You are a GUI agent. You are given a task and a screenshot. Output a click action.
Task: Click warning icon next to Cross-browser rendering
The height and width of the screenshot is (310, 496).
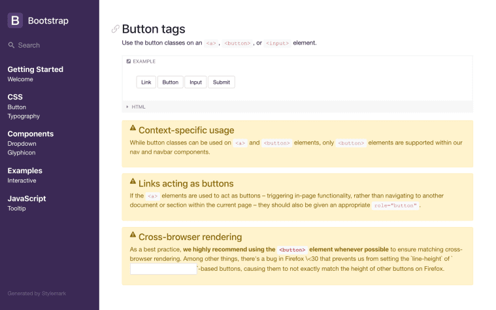[x=133, y=235]
